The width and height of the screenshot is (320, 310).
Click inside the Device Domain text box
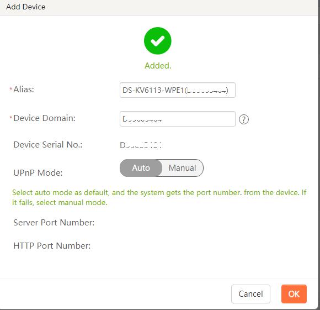click(178, 119)
